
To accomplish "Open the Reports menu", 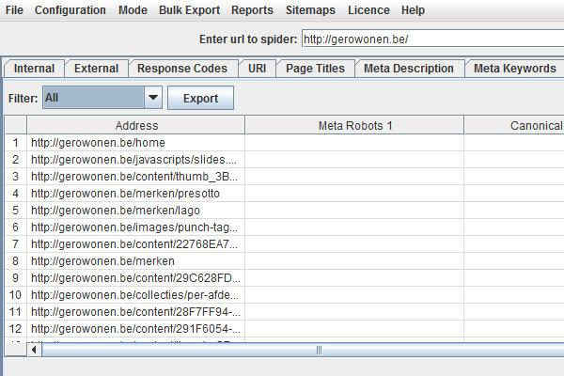I will tap(252, 10).
